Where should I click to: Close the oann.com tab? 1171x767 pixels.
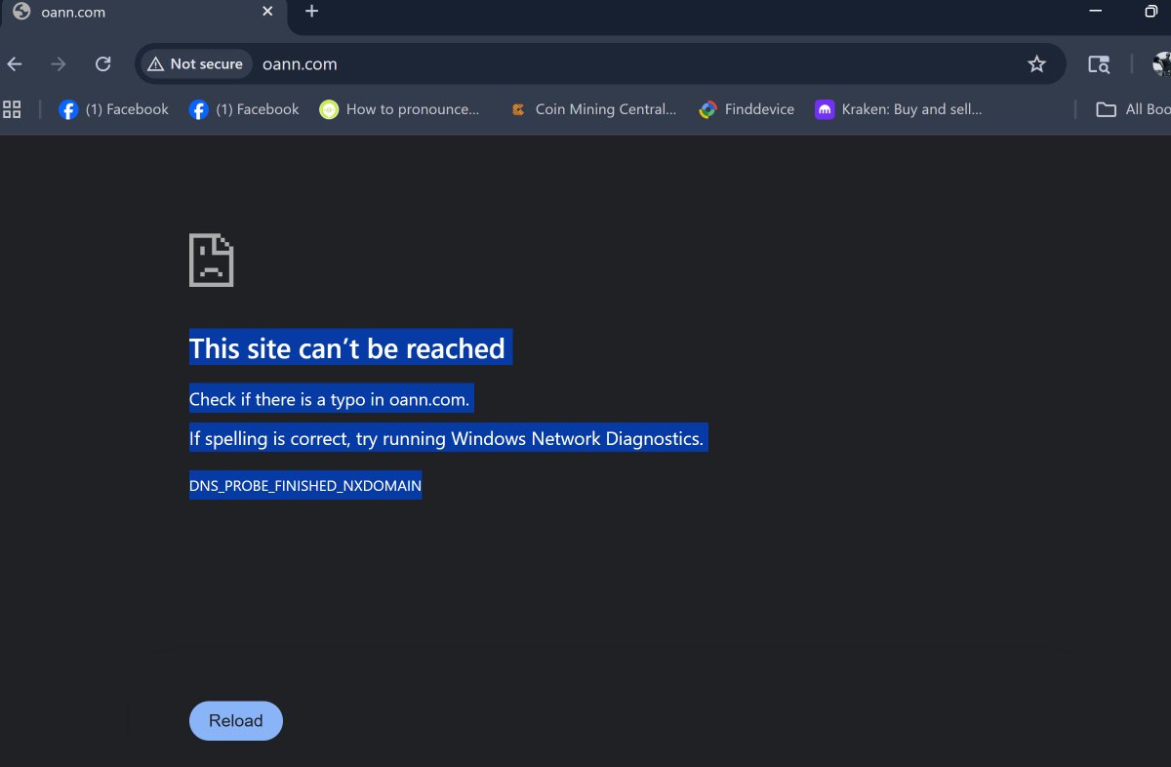[267, 12]
